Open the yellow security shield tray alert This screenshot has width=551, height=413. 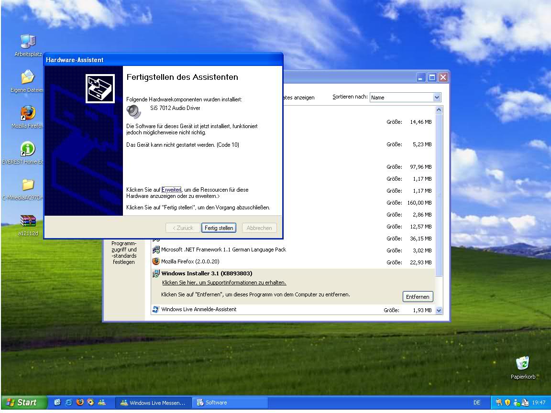tap(507, 402)
